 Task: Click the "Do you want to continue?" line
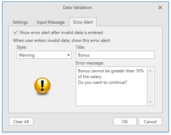(102, 82)
